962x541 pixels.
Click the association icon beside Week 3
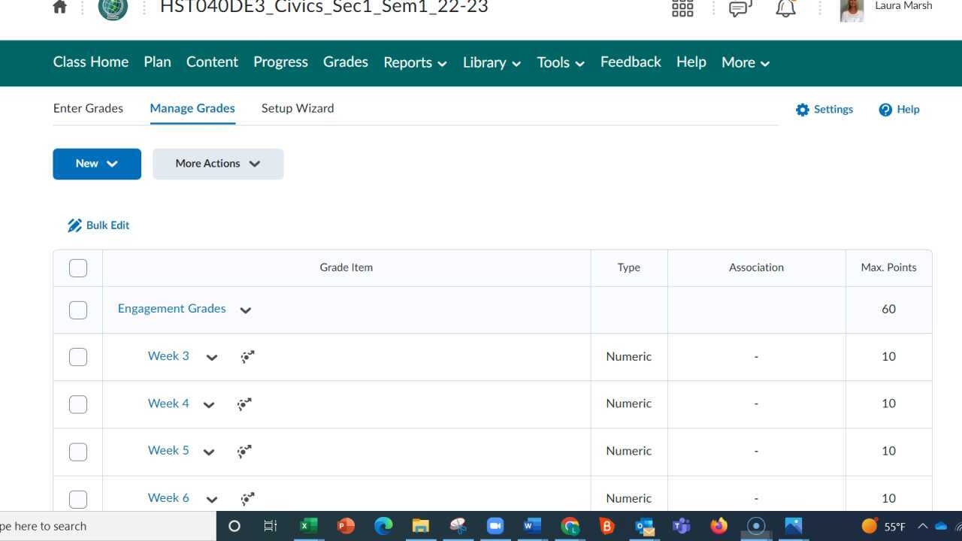pos(247,356)
